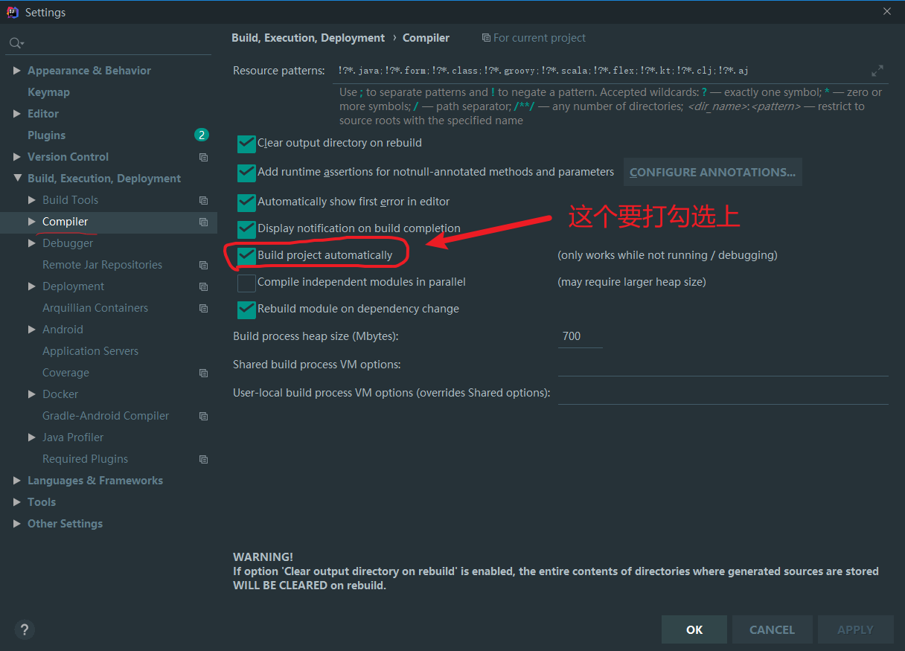Image resolution: width=905 pixels, height=651 pixels.
Task: Open the Keymap settings page
Action: 48,92
